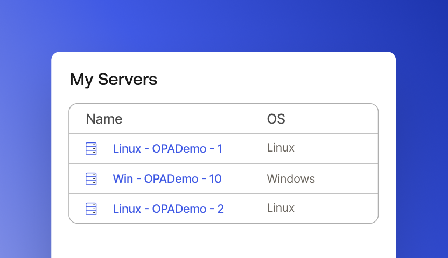
Task: Open the Linux - OPADemo - 2 server link
Action: click(x=168, y=209)
